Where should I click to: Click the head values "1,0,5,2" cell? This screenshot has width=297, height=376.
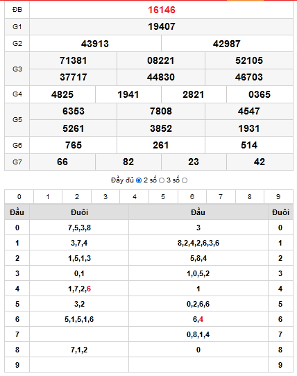click(x=198, y=273)
